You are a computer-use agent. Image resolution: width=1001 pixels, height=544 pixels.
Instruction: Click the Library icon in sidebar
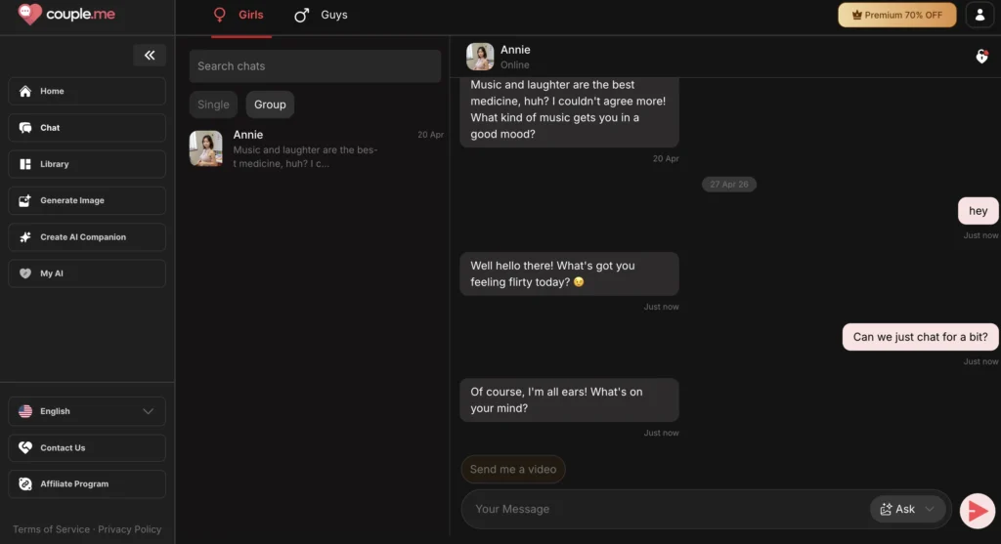(x=24, y=164)
